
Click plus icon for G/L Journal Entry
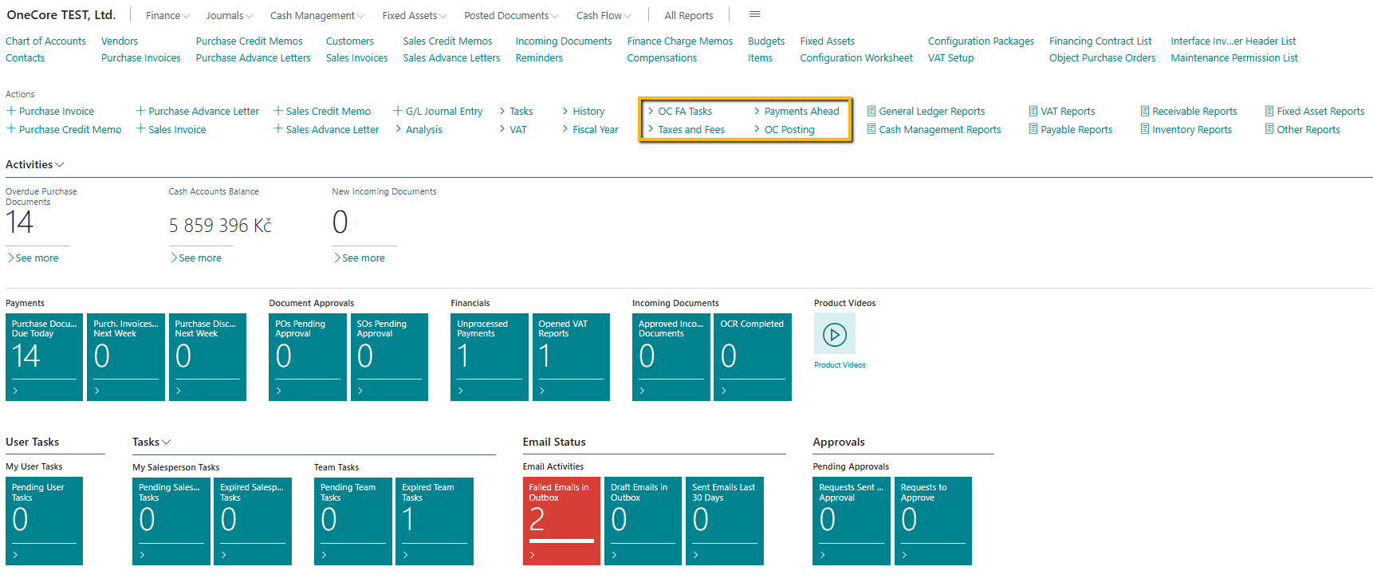[398, 112]
